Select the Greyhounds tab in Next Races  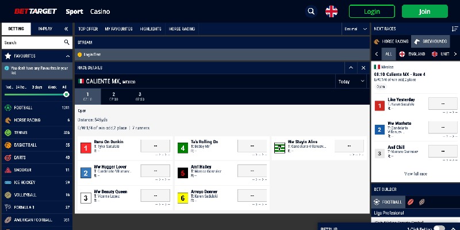430,41
